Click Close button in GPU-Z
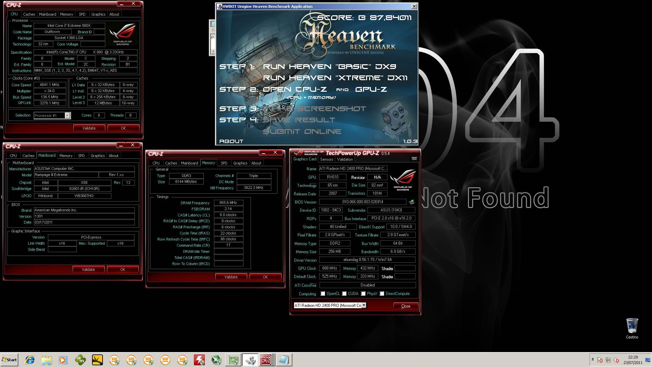The height and width of the screenshot is (367, 652). click(406, 306)
